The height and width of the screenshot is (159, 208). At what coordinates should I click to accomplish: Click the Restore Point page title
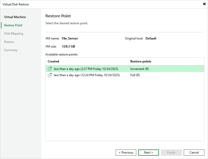click(x=58, y=16)
